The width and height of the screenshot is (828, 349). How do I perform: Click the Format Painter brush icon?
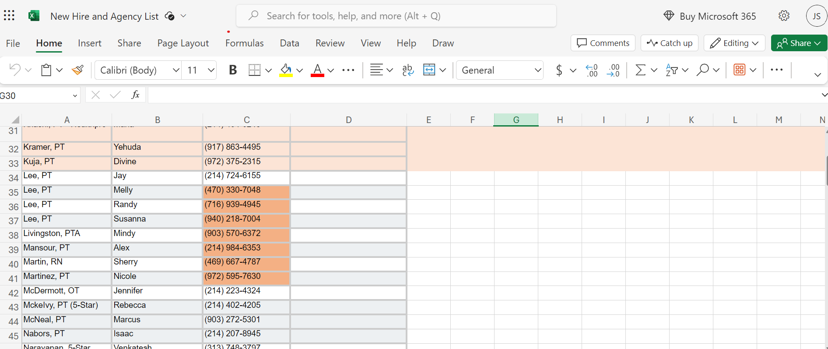pyautogui.click(x=78, y=70)
